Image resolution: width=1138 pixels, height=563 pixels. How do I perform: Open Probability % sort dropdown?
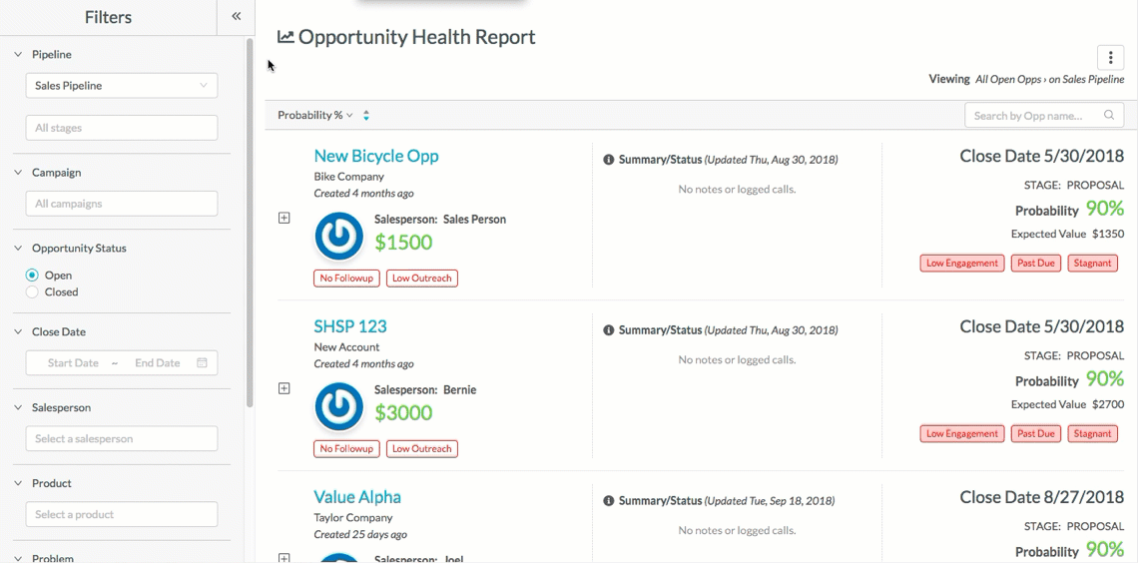(315, 116)
